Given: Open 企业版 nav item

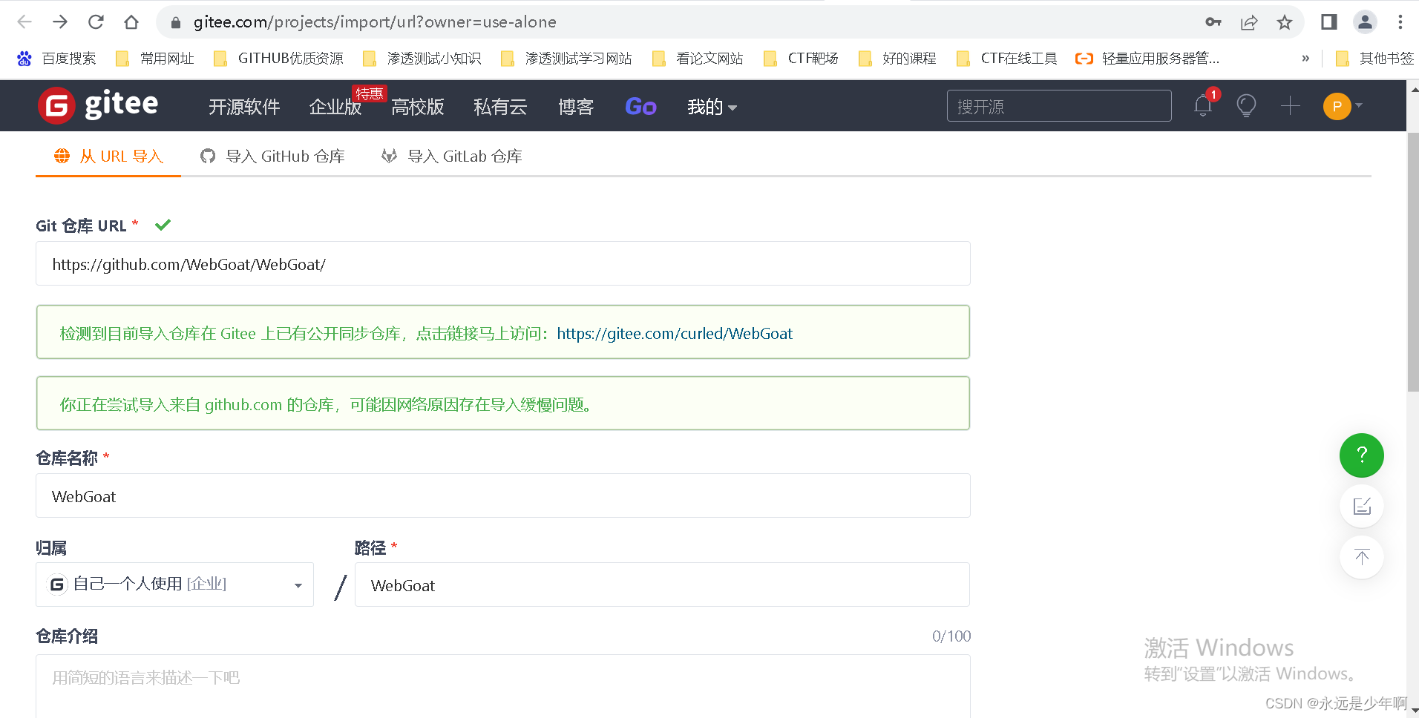Looking at the screenshot, I should [x=335, y=107].
